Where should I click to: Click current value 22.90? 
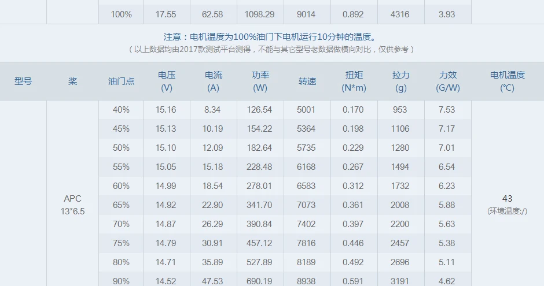(x=212, y=205)
